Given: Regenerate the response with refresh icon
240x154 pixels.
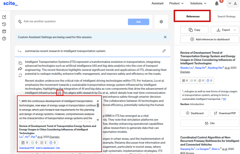Looking at the screenshot, I should click(x=20, y=76).
